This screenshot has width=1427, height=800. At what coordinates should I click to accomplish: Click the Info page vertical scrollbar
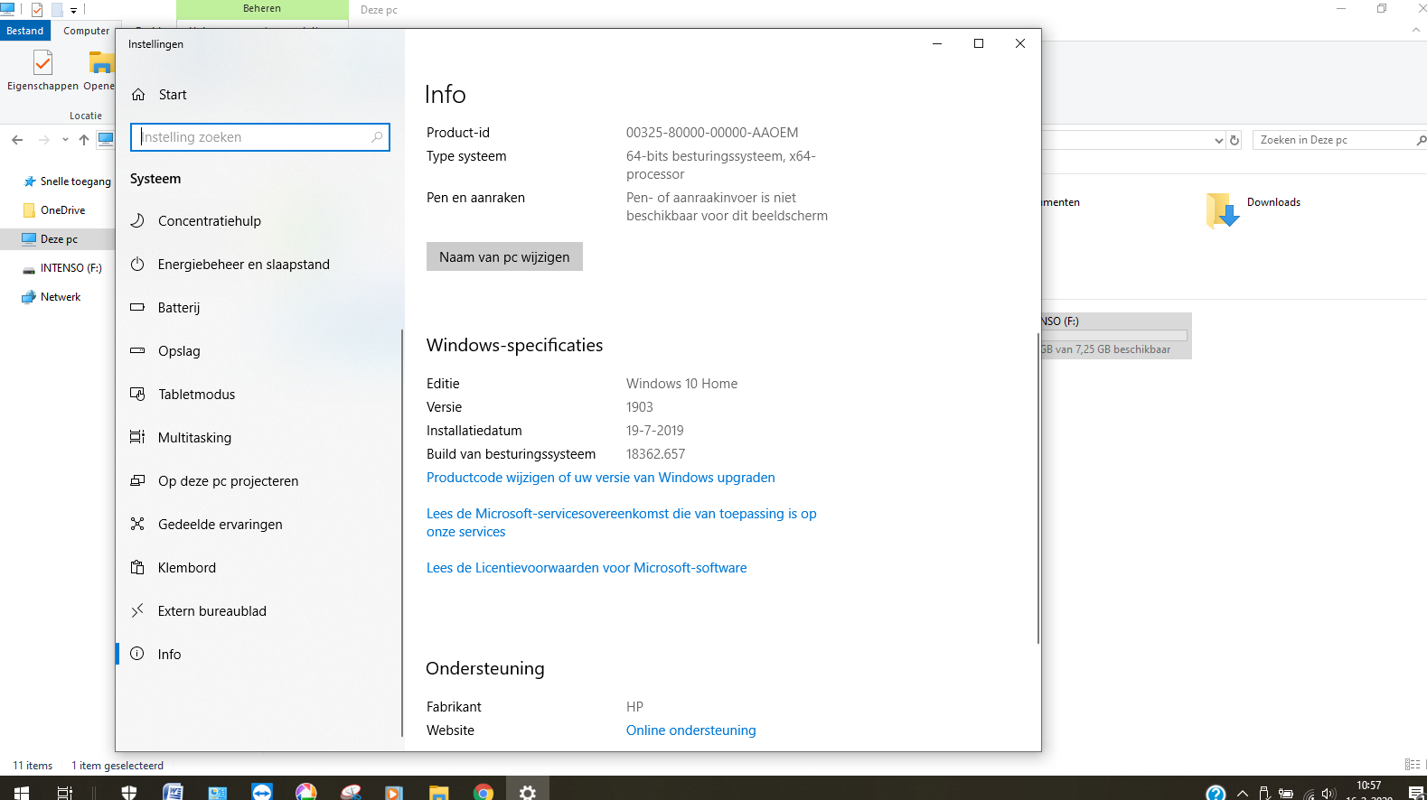click(x=1038, y=488)
